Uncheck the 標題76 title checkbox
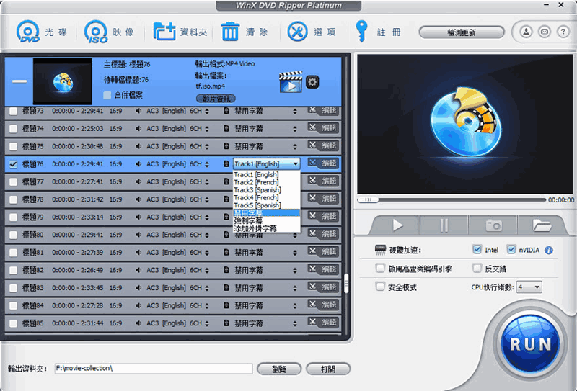This screenshot has height=391, width=577. coord(13,164)
